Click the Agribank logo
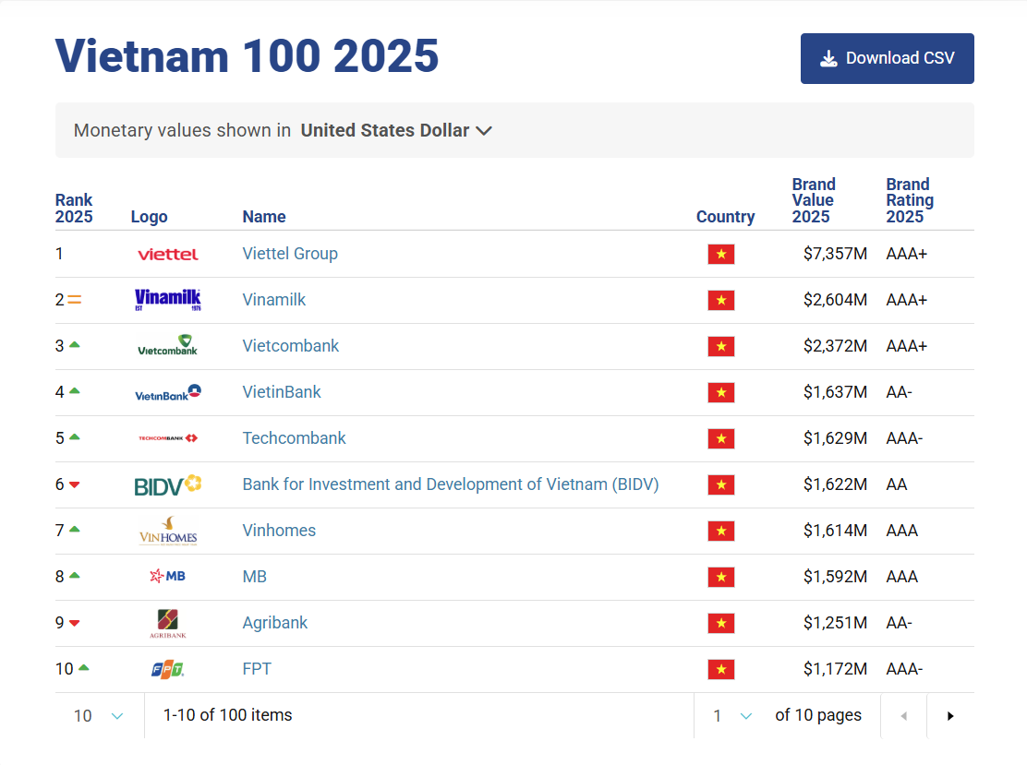 tap(167, 622)
